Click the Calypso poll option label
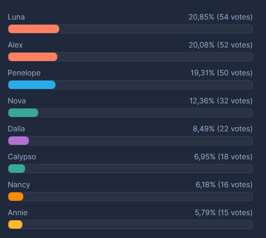The height and width of the screenshot is (238, 266). (22, 157)
